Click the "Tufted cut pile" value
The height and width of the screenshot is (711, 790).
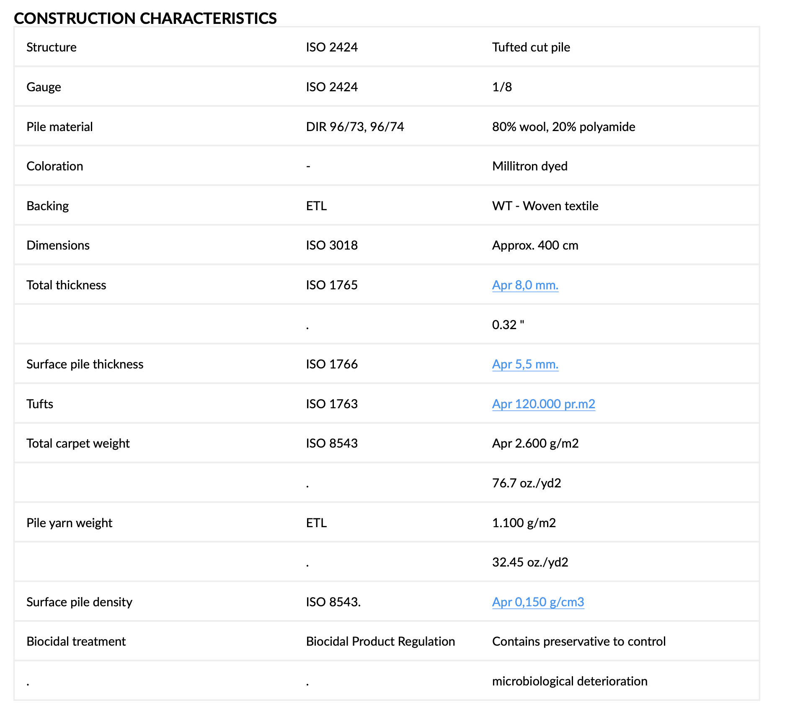(x=531, y=47)
